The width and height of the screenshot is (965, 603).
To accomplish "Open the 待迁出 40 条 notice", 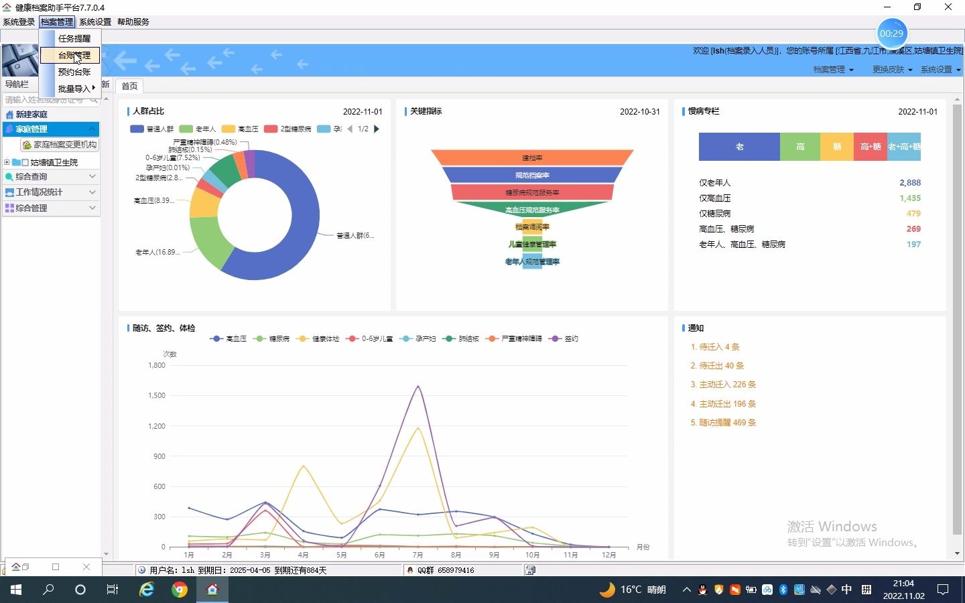I will [x=717, y=366].
